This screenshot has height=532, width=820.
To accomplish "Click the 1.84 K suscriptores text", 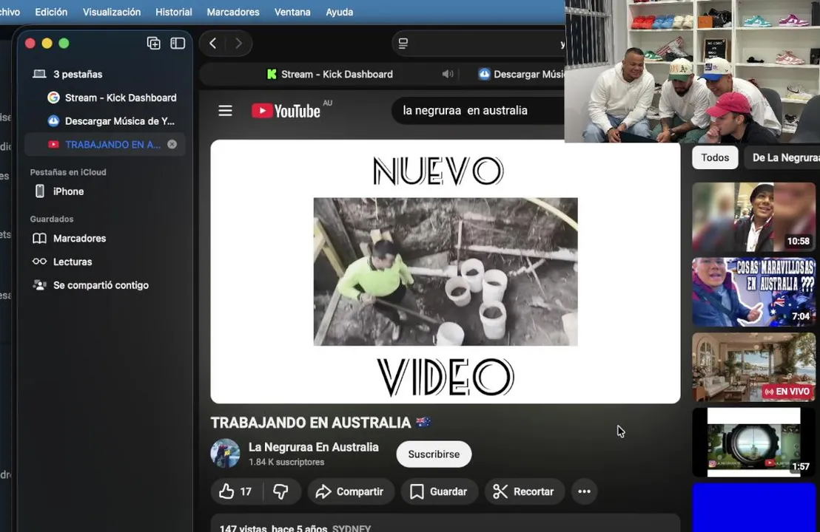I will 286,462.
